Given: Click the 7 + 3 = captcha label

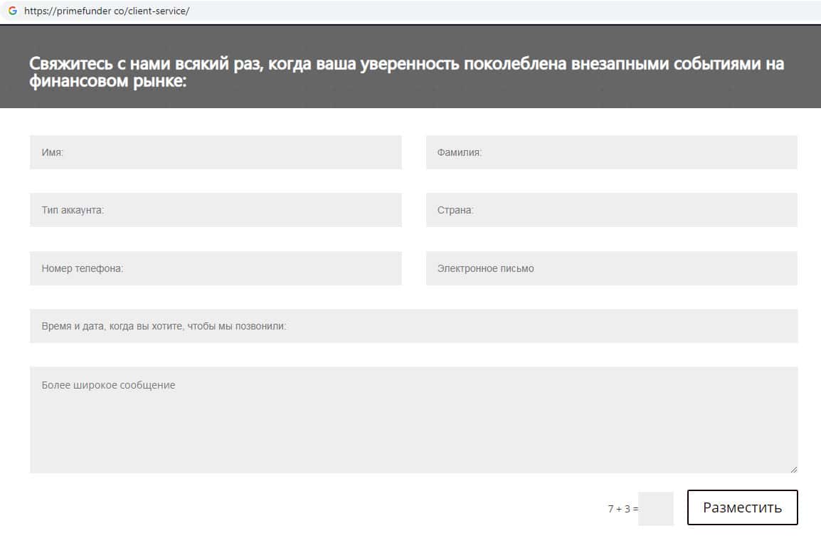Looking at the screenshot, I should [623, 509].
